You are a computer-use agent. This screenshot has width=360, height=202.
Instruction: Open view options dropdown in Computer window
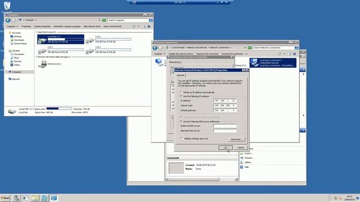pos(138,26)
